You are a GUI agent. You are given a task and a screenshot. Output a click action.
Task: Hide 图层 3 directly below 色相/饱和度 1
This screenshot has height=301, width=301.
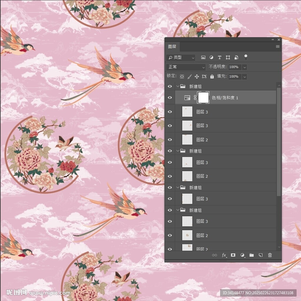pyautogui.click(x=170, y=112)
